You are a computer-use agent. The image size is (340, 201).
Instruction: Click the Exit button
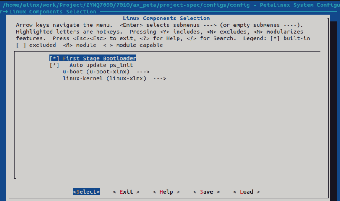(126, 192)
